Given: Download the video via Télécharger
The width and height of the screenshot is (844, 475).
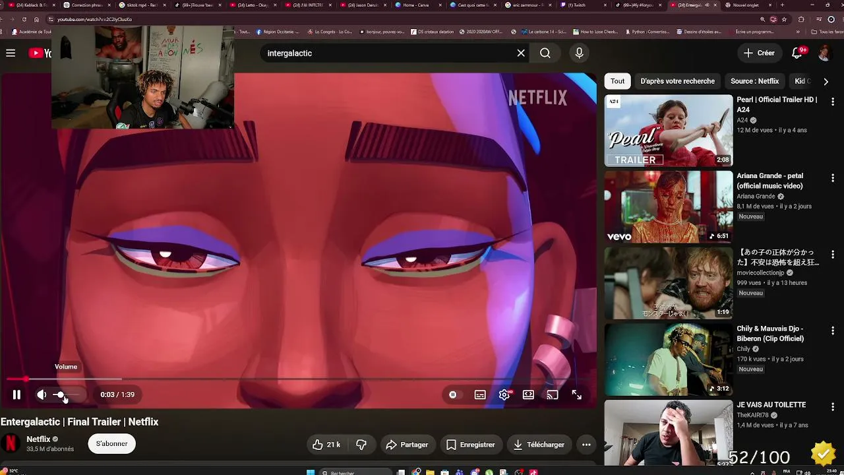Looking at the screenshot, I should click(539, 445).
